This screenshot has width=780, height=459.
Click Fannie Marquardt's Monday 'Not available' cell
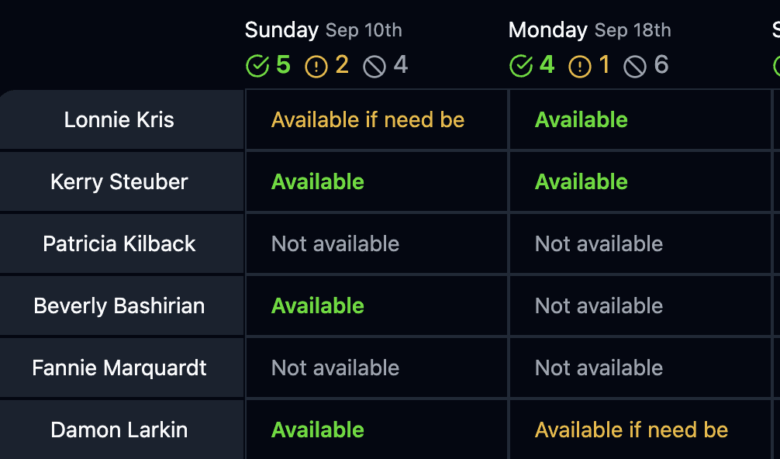click(599, 368)
